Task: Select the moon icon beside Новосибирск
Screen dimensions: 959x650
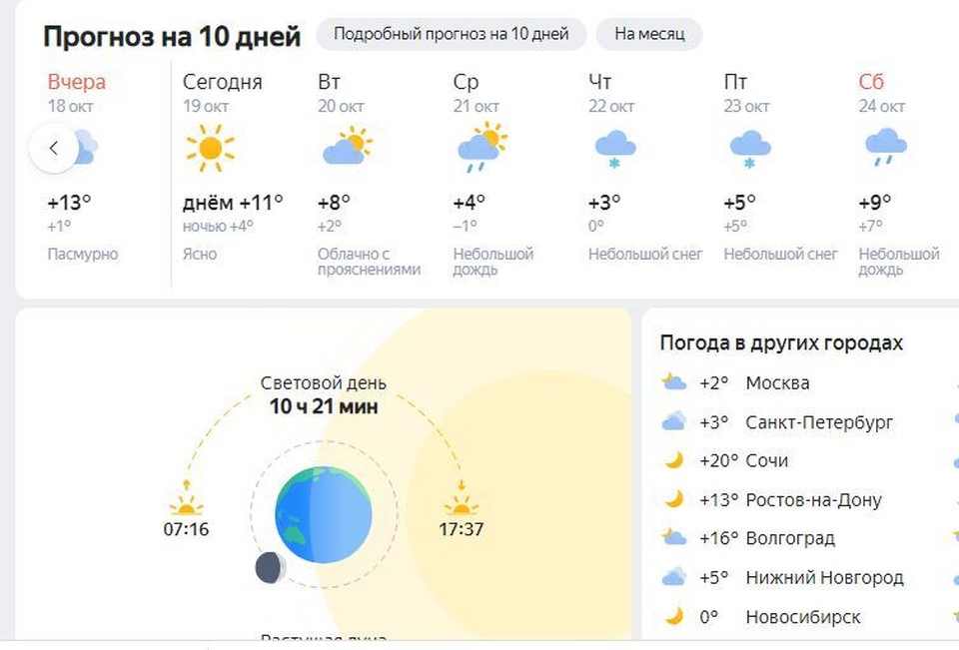Action: coord(675,617)
